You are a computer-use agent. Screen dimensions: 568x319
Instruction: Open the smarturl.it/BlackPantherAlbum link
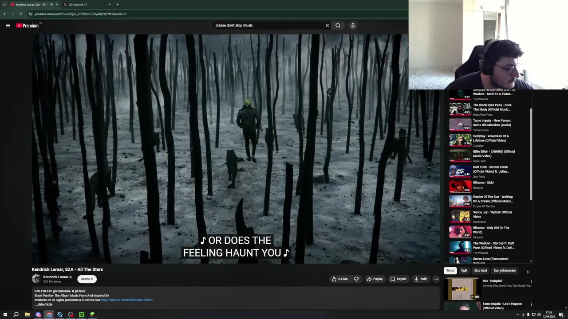pos(126,300)
